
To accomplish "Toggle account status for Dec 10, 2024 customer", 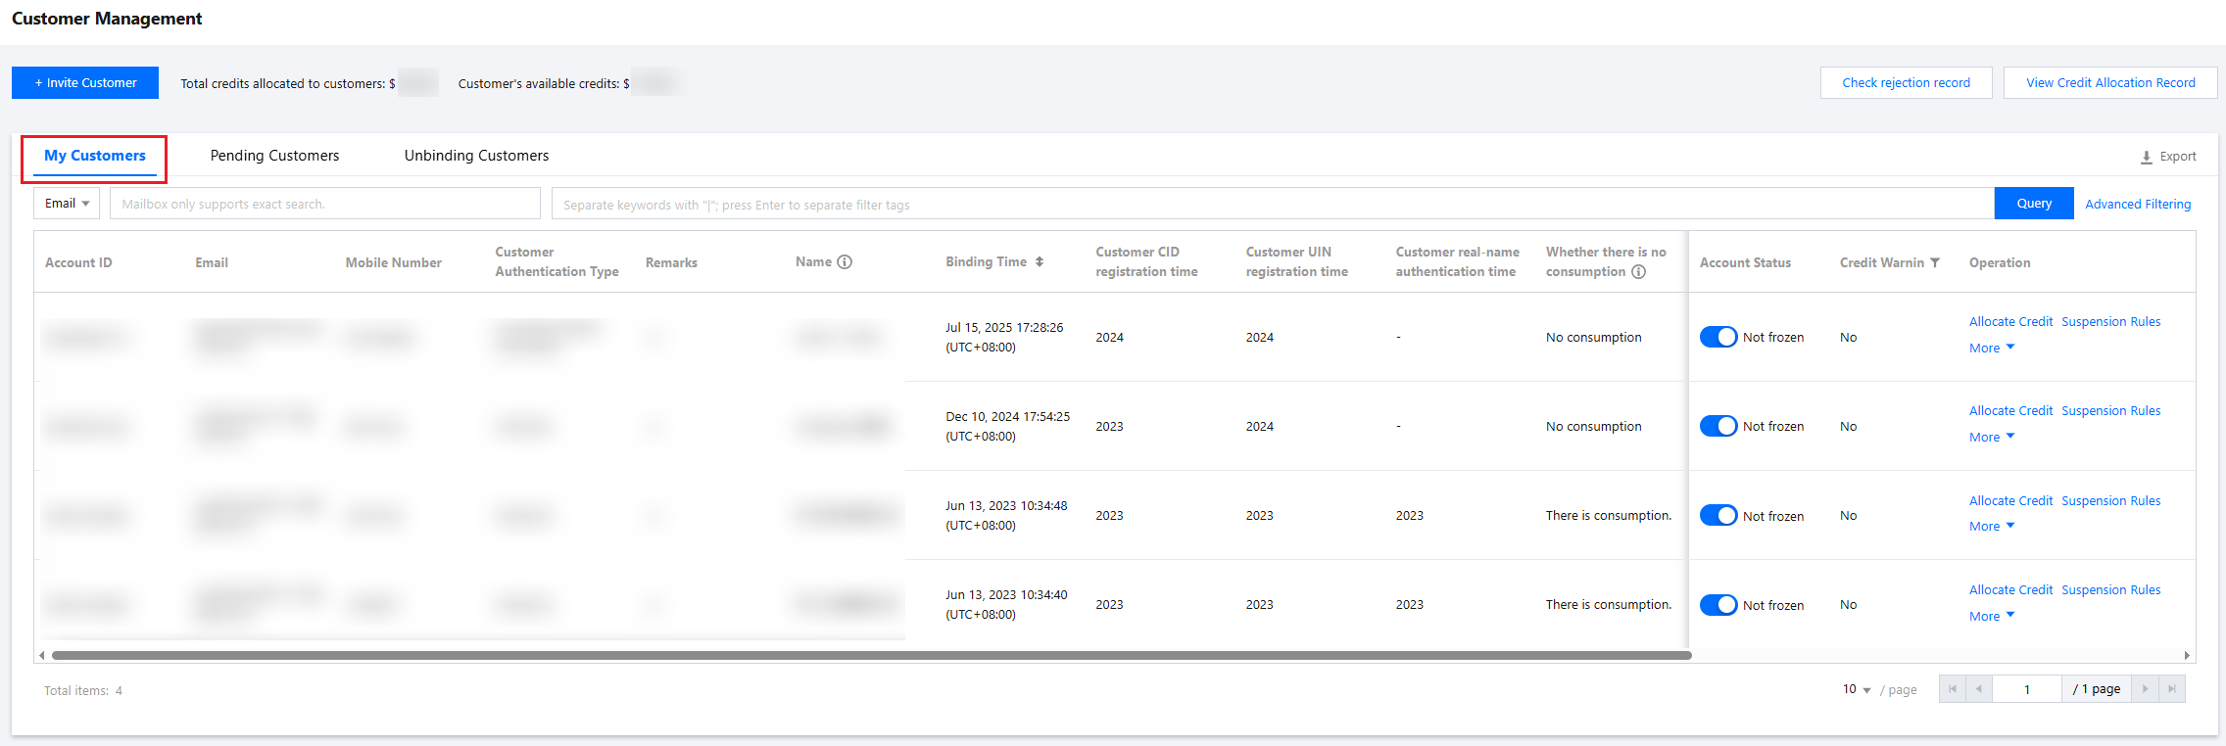I will coord(1718,426).
